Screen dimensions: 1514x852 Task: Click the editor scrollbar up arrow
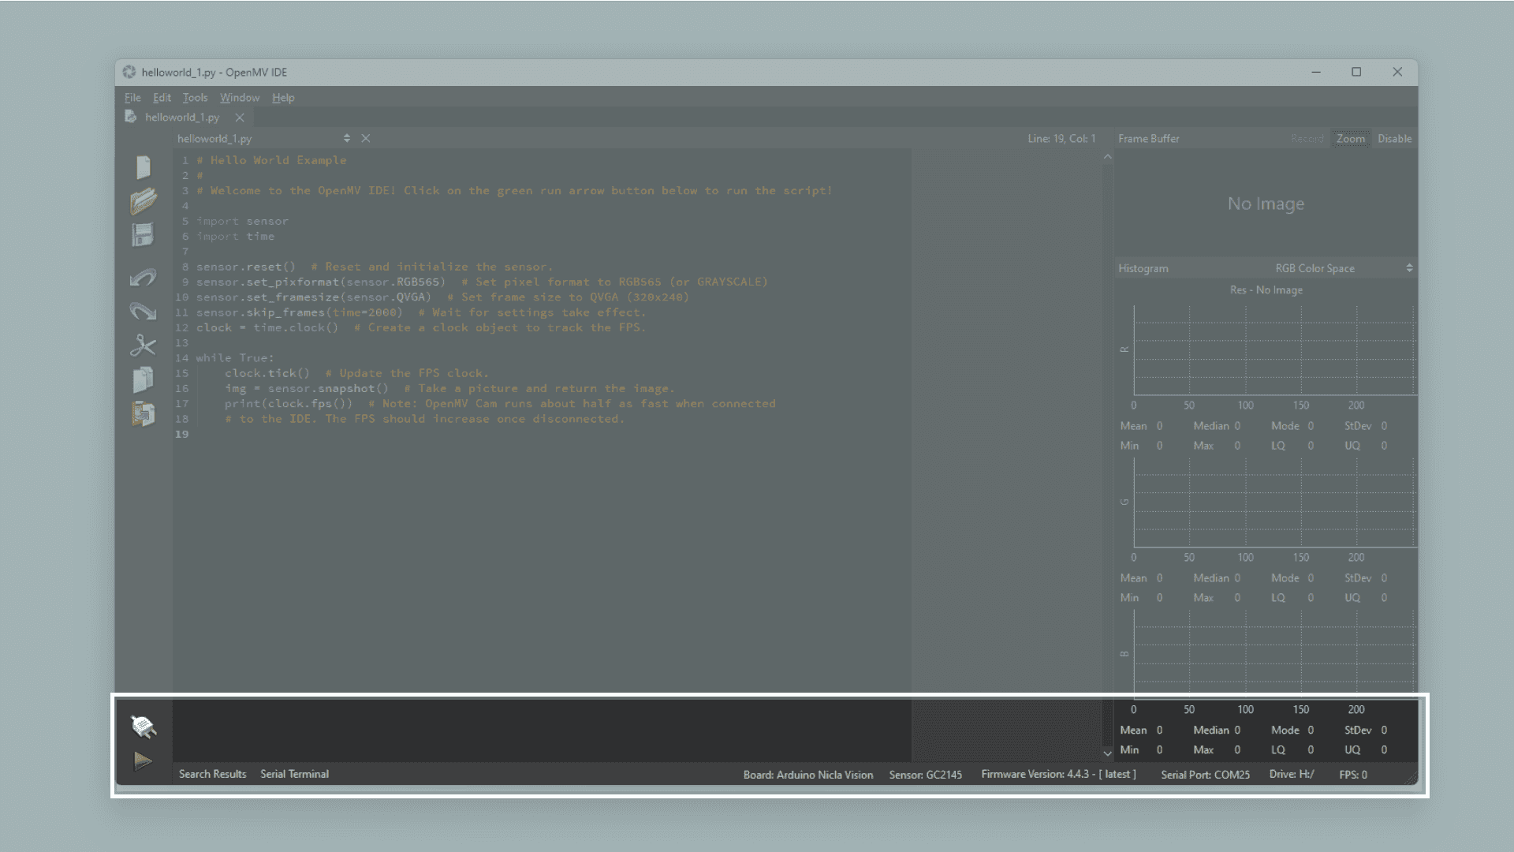tap(1107, 158)
